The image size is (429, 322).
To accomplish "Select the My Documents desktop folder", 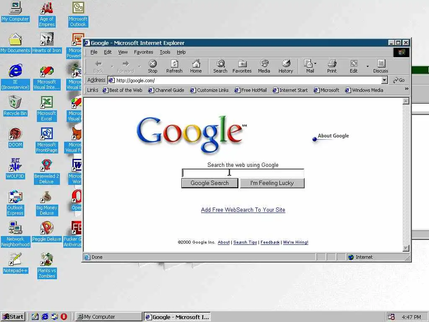I will pyautogui.click(x=16, y=43).
